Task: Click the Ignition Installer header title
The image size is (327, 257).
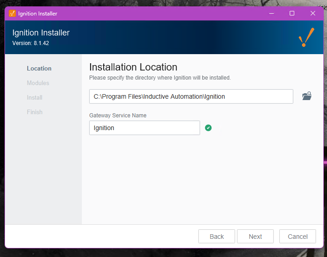Action: click(x=41, y=33)
